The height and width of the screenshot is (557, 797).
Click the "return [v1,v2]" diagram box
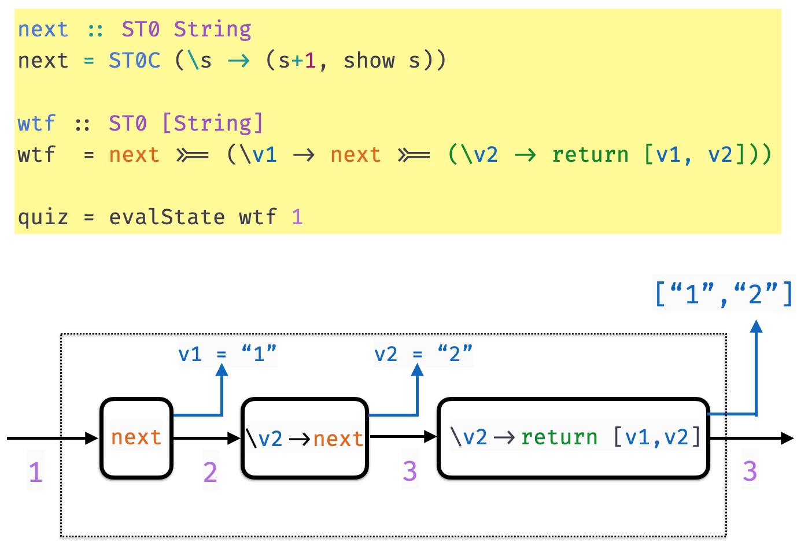tap(574, 437)
